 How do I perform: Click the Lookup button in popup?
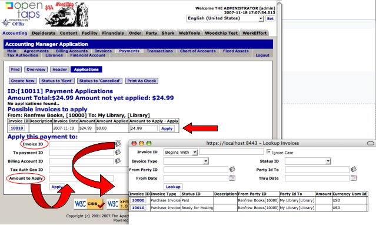point(173,187)
